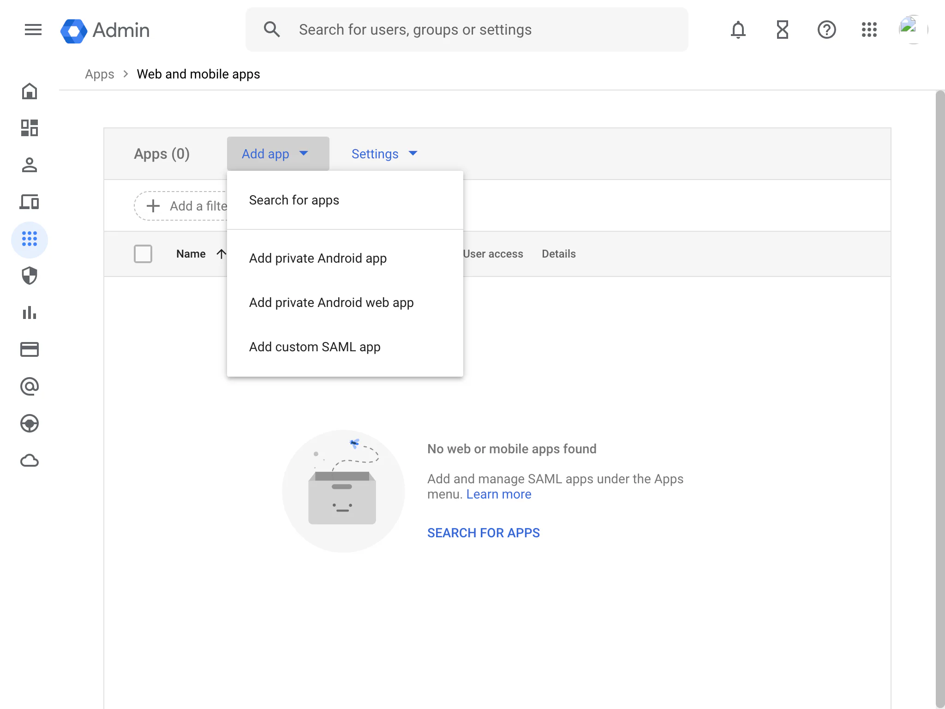This screenshot has height=709, width=945.
Task: Tick the select-all checkbox beside Name
Action: 143,254
